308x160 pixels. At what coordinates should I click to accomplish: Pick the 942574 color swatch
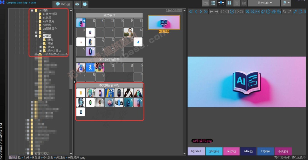point(283,151)
